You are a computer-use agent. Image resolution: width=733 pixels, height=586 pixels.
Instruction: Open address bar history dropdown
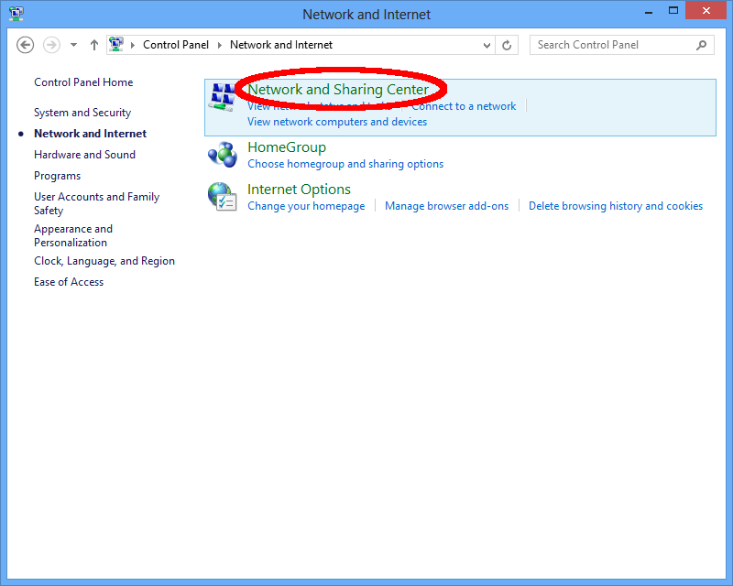pos(487,46)
